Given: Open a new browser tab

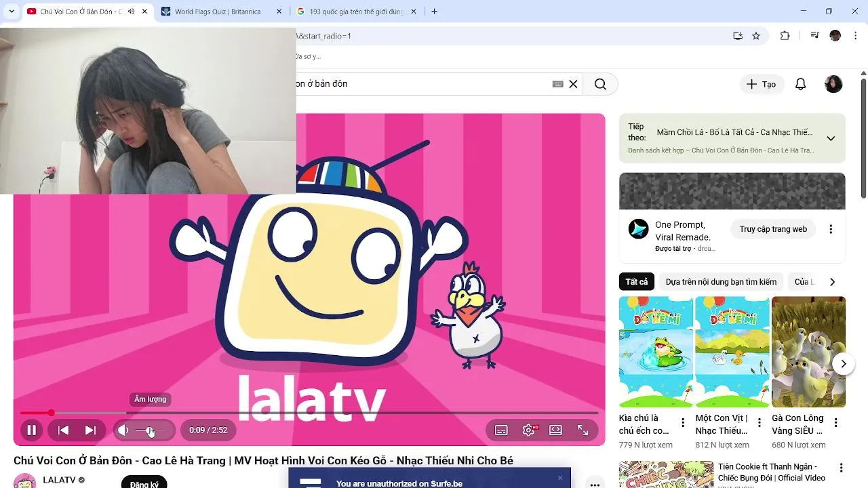Looking at the screenshot, I should (x=434, y=12).
